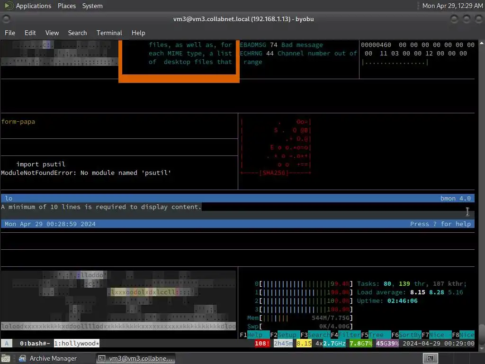
Task: Click the ModuleNotFoundError line
Action: click(86, 173)
